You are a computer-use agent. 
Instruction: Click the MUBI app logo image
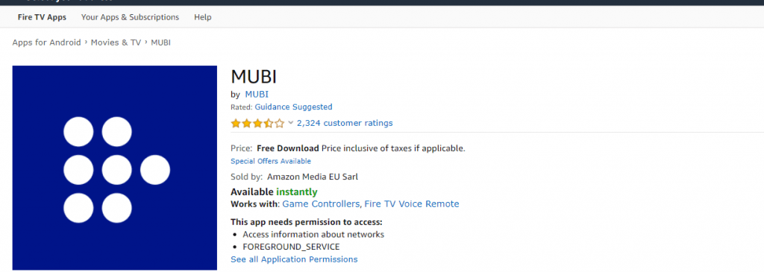(x=114, y=168)
